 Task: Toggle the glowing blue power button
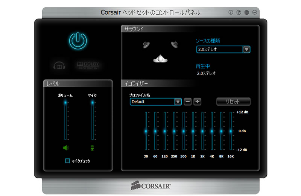[x=78, y=41]
